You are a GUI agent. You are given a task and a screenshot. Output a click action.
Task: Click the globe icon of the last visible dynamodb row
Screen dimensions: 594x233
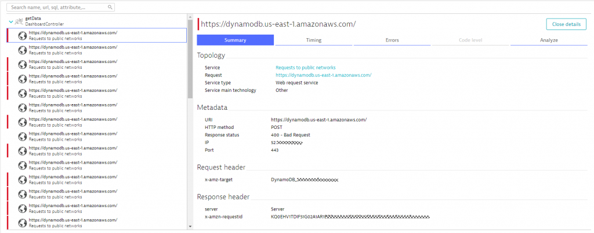(x=23, y=223)
